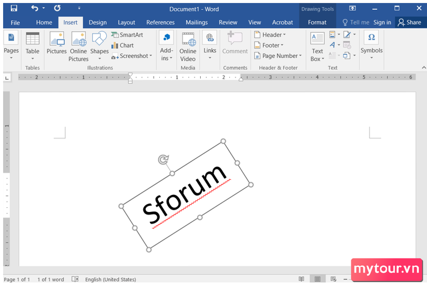Screen dimensions: 427x287
Task: Click the tab stop selector at ruler corner
Action: 7,78
